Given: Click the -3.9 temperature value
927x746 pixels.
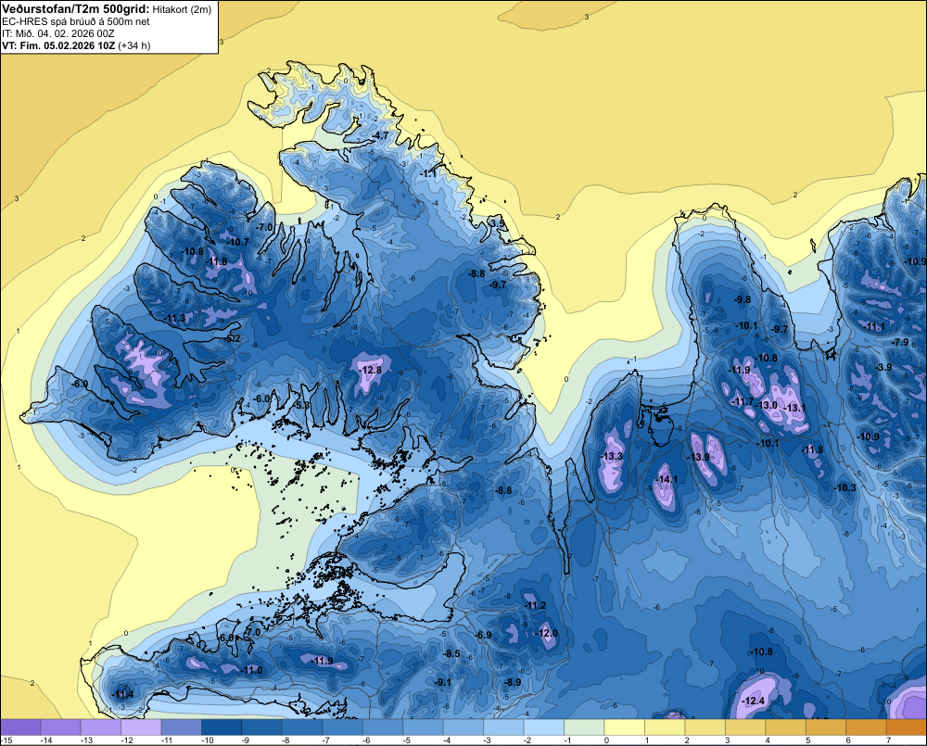Looking at the screenshot, I should (x=883, y=367).
